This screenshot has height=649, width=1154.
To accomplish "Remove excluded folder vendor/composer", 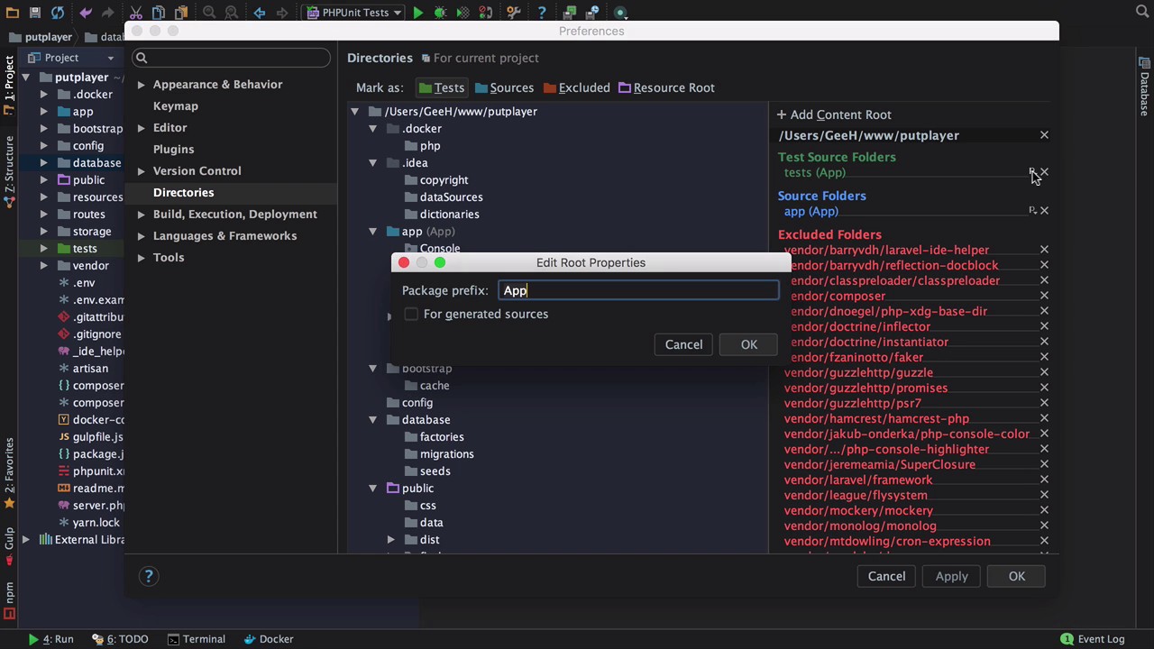I will (1044, 296).
